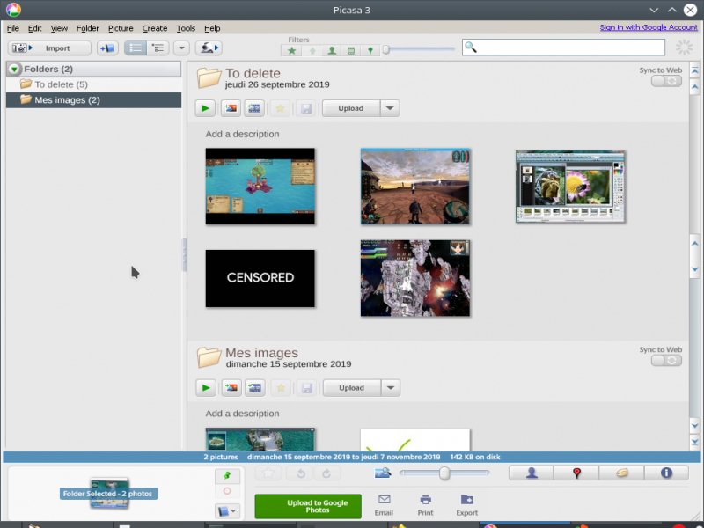The width and height of the screenshot is (704, 528).
Task: Collapse the Folders tree group
Action: click(15, 69)
